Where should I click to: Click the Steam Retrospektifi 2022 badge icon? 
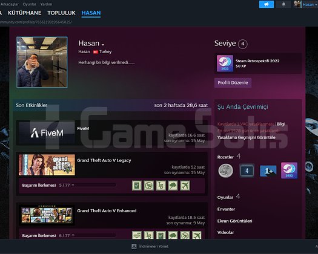click(x=225, y=63)
